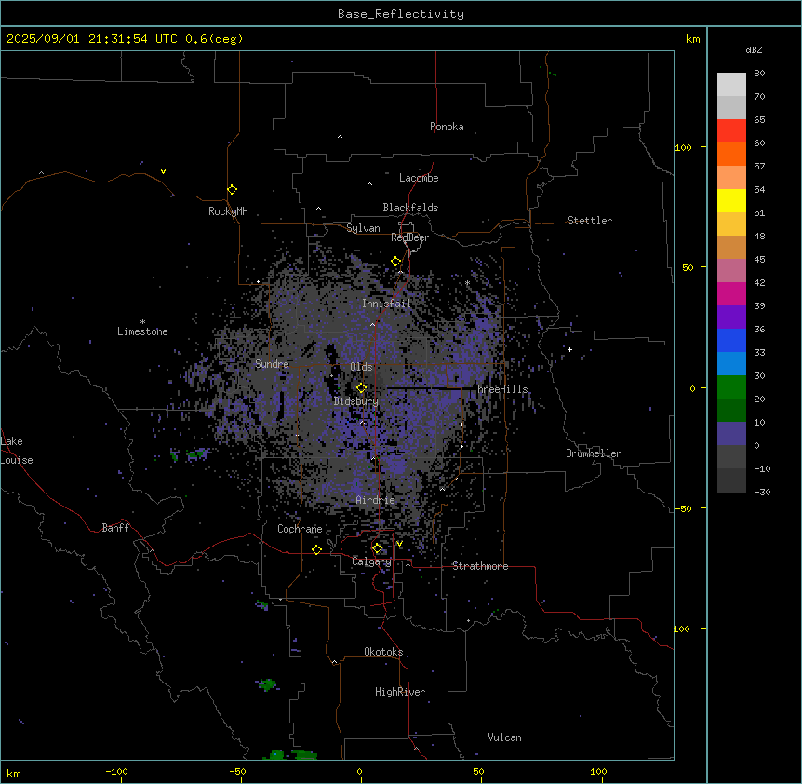
Task: Click the Lacombe city label
Action: [419, 178]
